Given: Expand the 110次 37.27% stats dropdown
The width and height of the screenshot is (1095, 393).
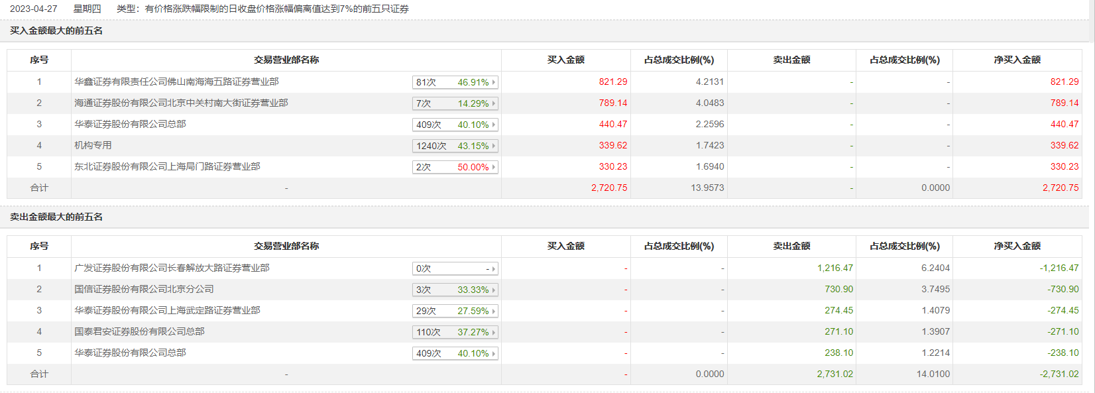Looking at the screenshot, I should tap(455, 332).
